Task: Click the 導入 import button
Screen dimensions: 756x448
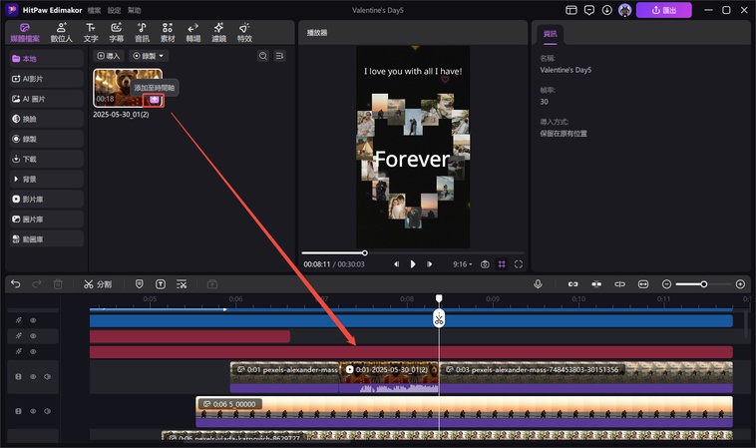Action: click(x=109, y=56)
